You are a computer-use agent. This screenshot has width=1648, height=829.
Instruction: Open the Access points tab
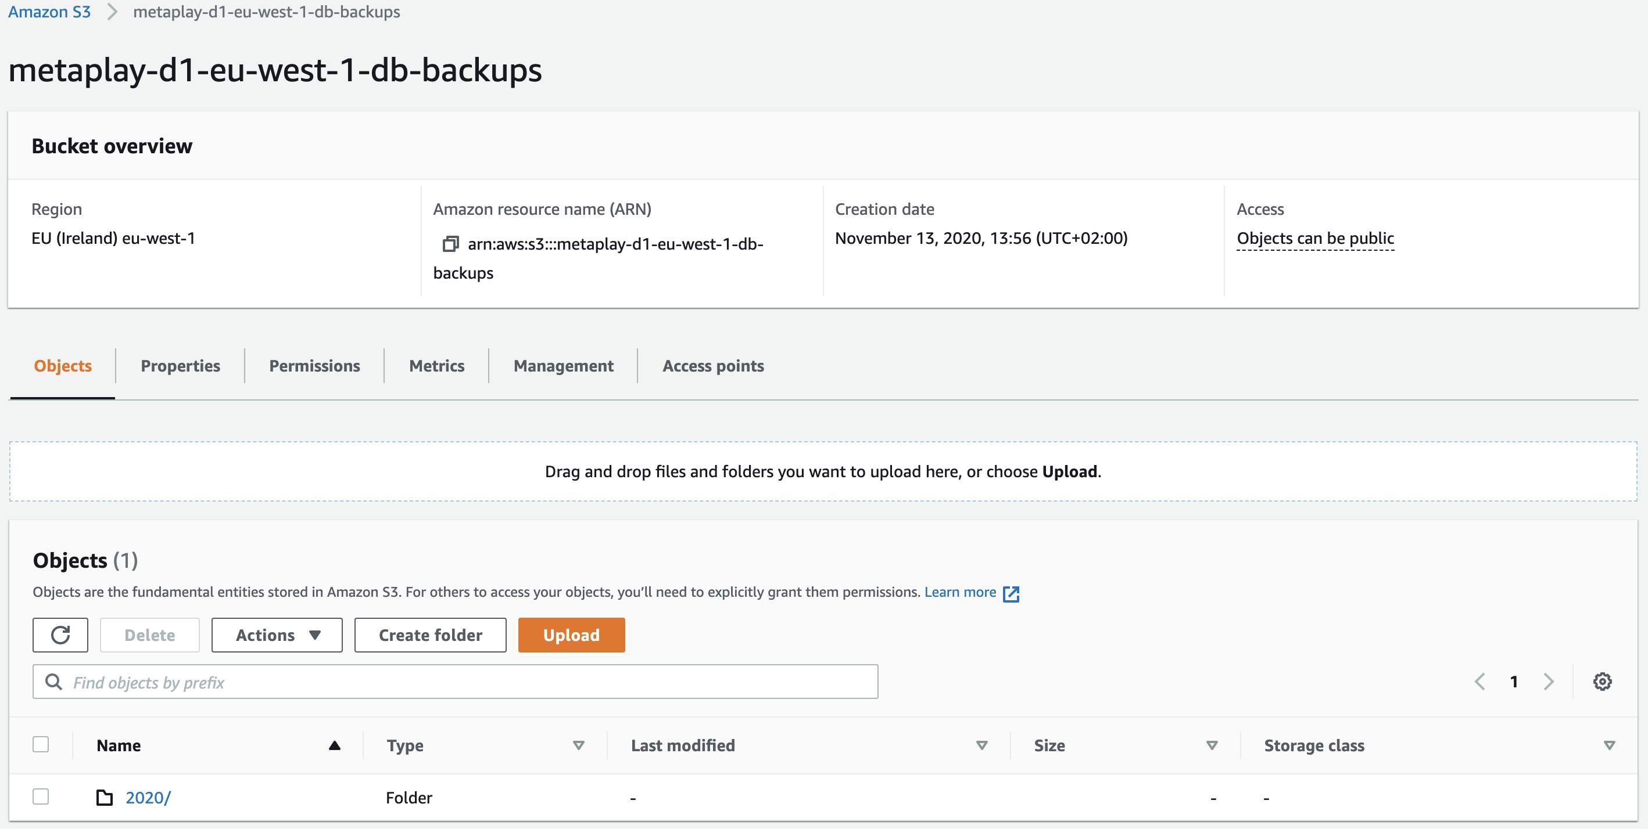(714, 366)
